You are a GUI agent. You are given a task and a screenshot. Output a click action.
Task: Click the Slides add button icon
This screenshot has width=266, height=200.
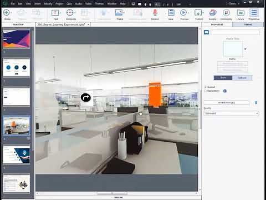pos(7,13)
